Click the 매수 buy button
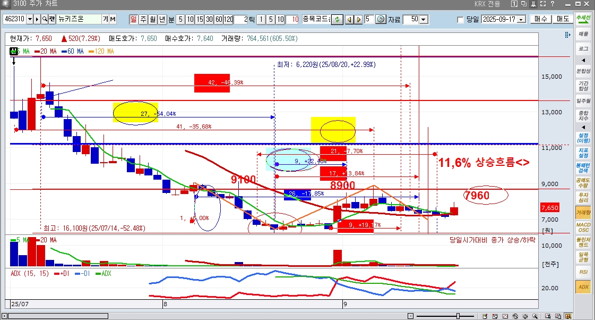This screenshot has height=320, width=595. 541,19
